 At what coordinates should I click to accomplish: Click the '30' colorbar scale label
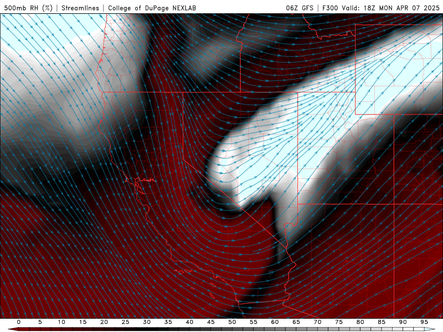pyautogui.click(x=147, y=322)
